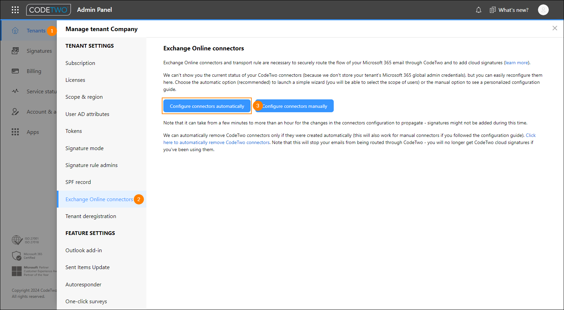Click Manage tenant Company title
Screen dimensions: 564x310
coord(101,29)
